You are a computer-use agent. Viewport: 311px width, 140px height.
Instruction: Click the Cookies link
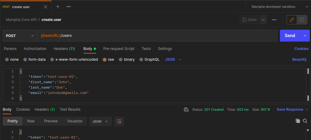[x=301, y=48]
